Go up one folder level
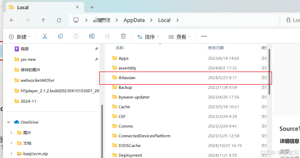The width and height of the screenshot is (300, 158). click(x=43, y=20)
